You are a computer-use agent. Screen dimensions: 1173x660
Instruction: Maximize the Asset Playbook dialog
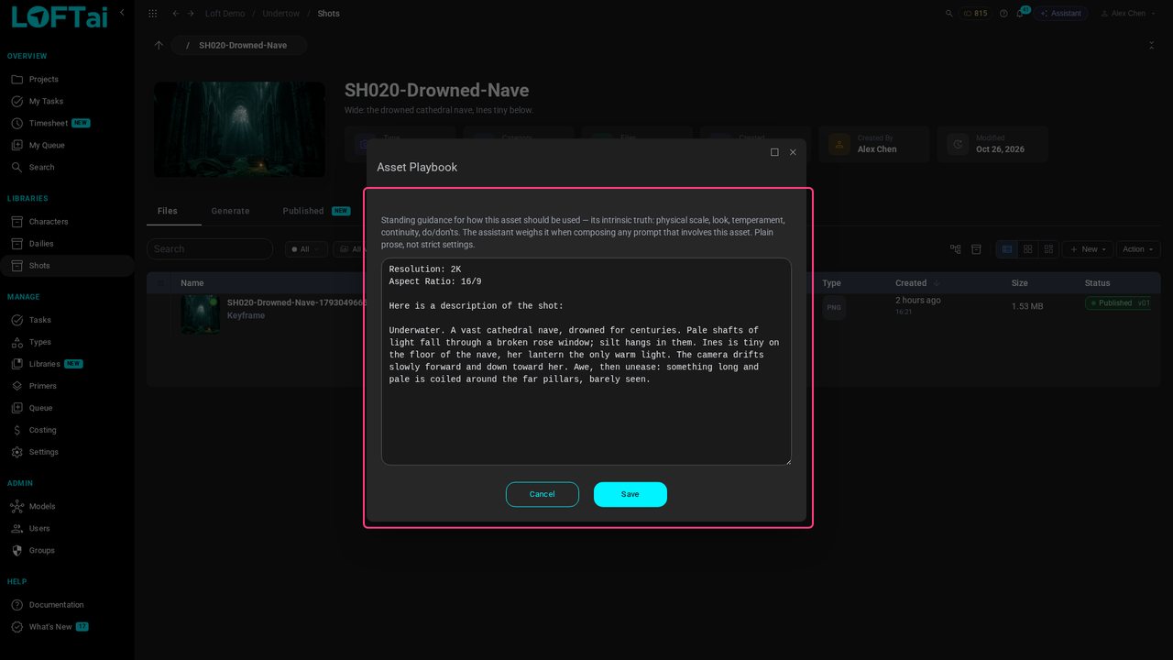pos(774,152)
